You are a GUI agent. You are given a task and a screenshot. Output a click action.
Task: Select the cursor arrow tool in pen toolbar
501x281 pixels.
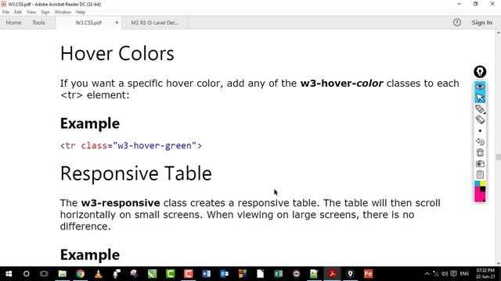(x=480, y=98)
